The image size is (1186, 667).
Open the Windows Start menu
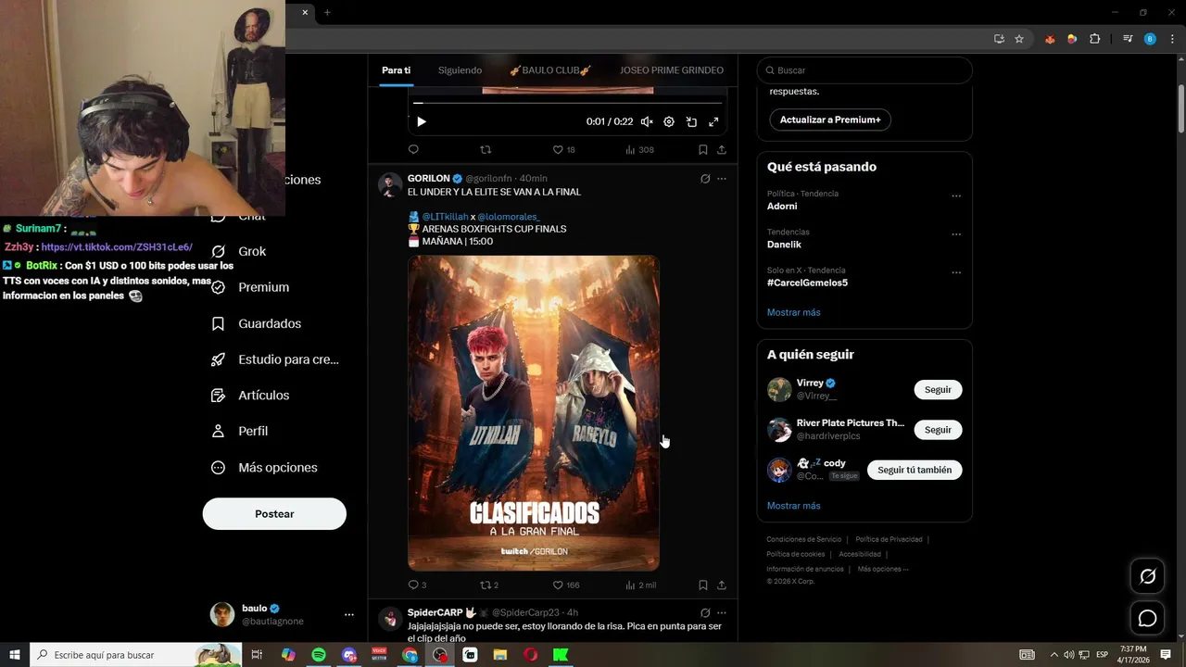point(15,655)
